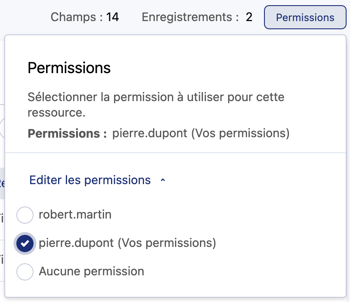
Task: Click the checked pierre.dupont radio button
Action: pyautogui.click(x=25, y=243)
